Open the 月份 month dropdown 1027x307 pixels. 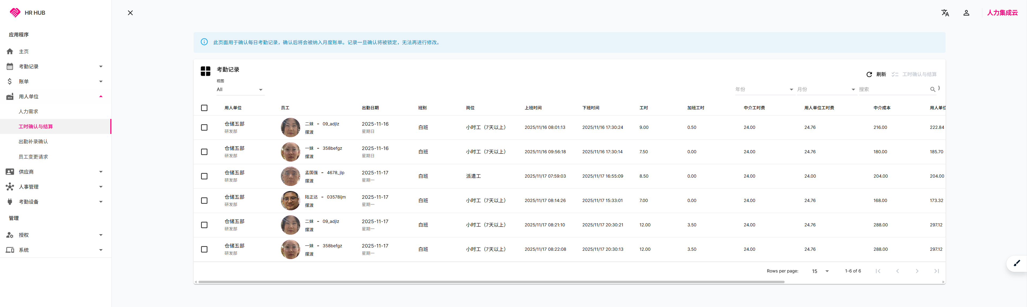click(826, 89)
